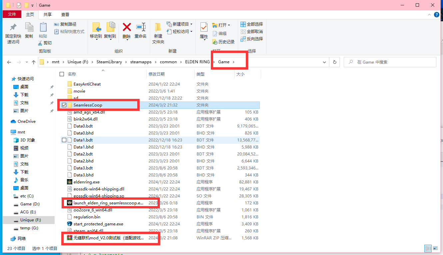This screenshot has height=255, width=443.
Task: Open 快速访问 (Quick access) in the sidebar
Action: [26, 79]
